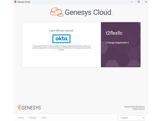Click the Genesys Cloud title bar app icon
This screenshot has width=162, height=121.
[15, 2]
